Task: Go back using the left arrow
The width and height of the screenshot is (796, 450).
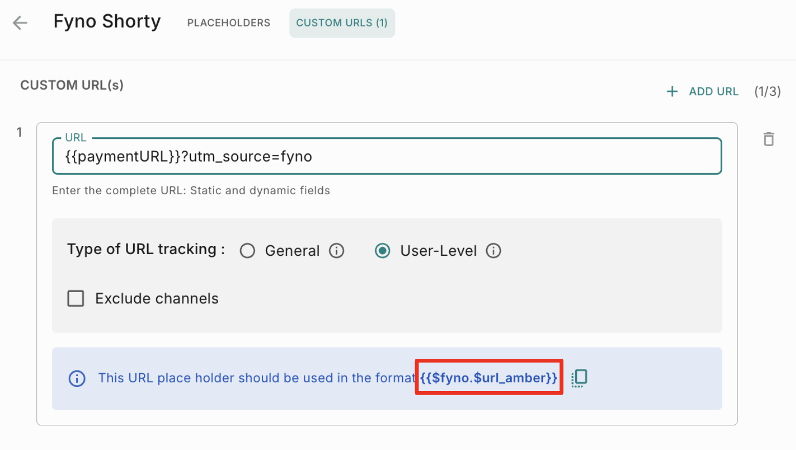Action: pyautogui.click(x=20, y=23)
